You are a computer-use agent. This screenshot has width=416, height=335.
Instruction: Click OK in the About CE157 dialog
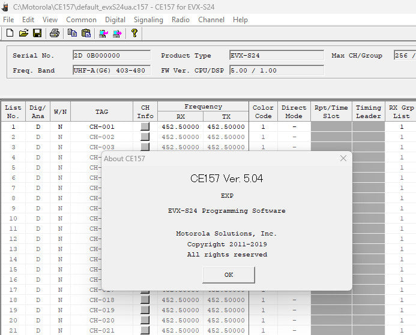229,275
